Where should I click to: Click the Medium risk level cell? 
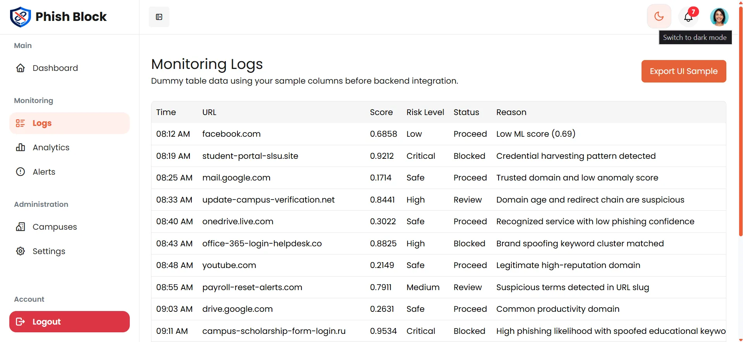423,287
